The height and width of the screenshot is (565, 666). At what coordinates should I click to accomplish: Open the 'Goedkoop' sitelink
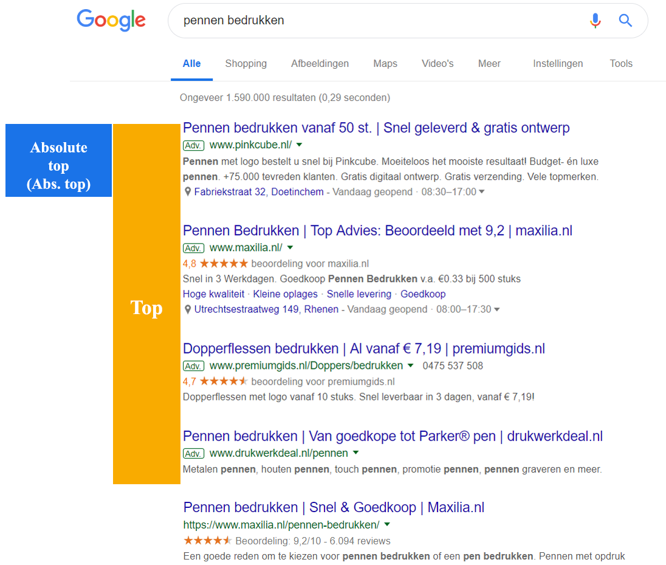423,294
